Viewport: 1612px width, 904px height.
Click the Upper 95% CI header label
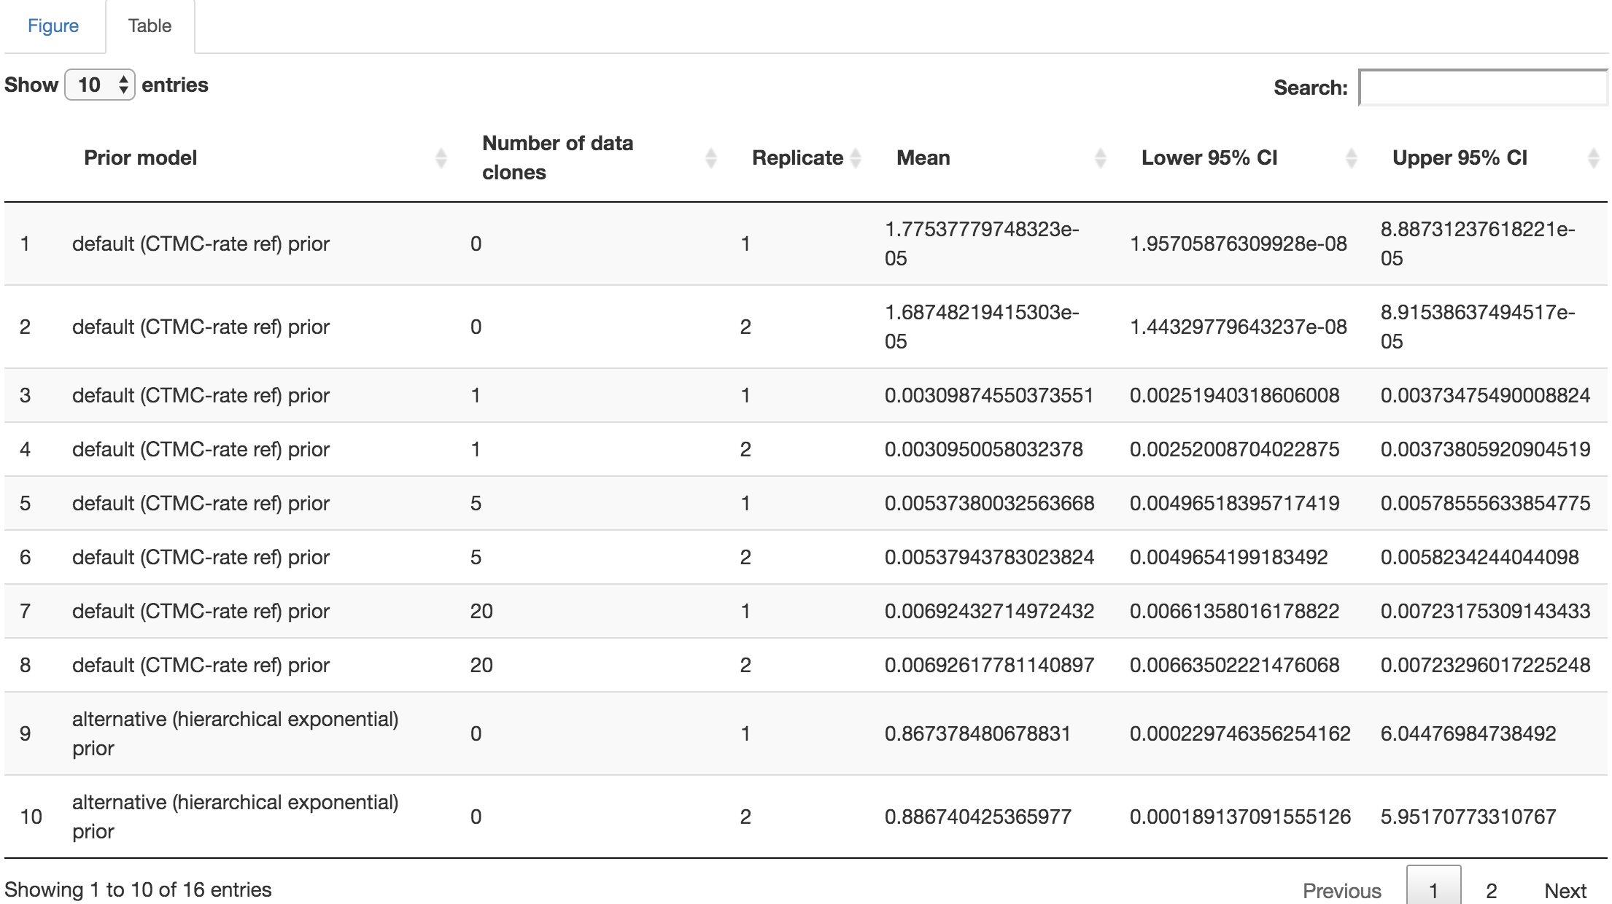(x=1459, y=157)
